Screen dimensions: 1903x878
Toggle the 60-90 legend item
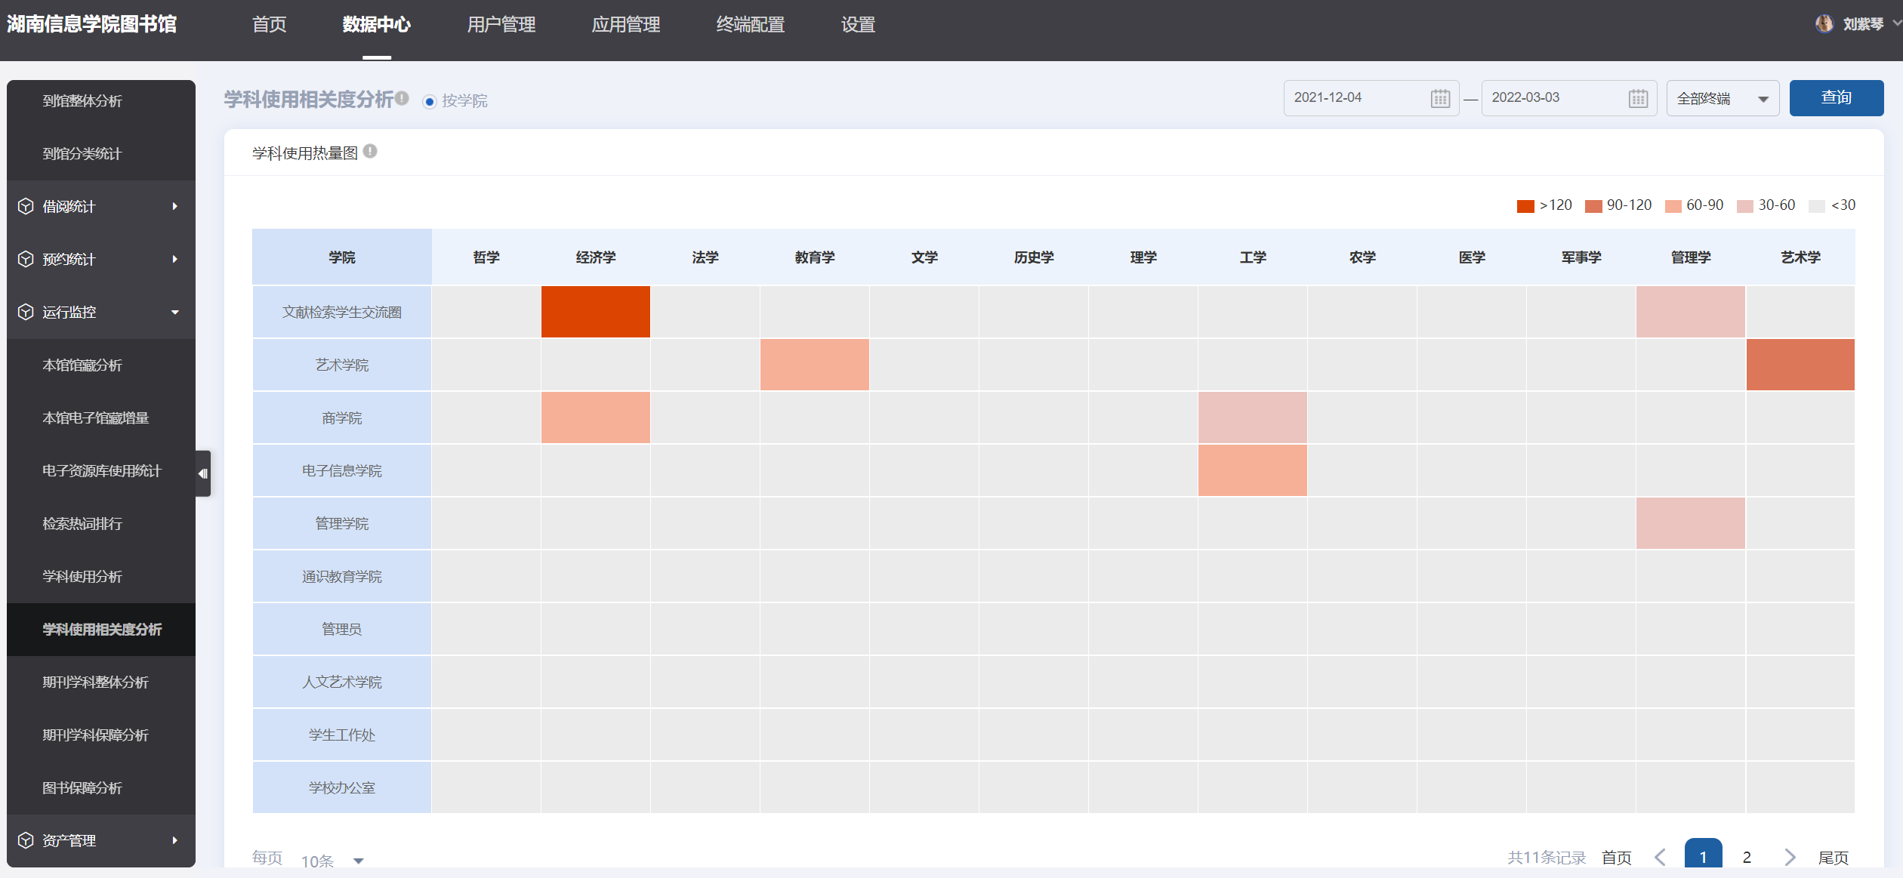(x=1694, y=205)
